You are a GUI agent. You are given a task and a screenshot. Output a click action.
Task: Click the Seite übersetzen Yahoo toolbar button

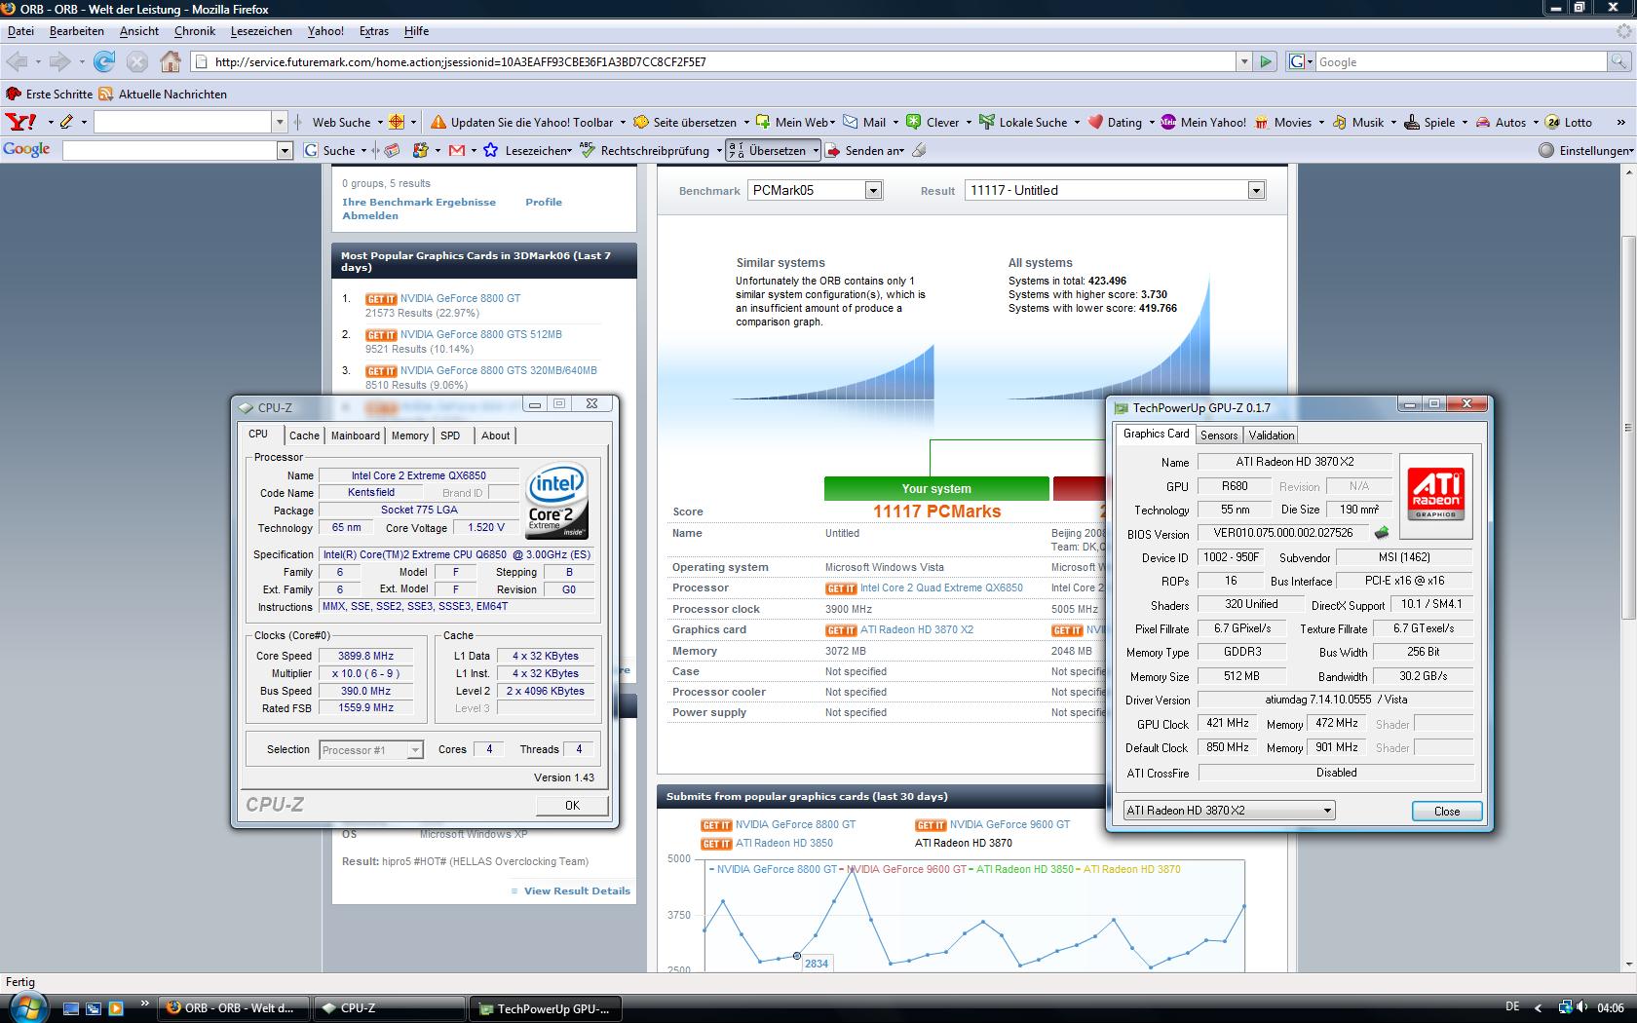pos(686,122)
